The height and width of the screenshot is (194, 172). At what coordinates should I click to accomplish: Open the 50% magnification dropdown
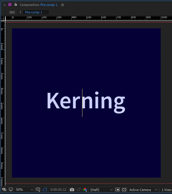click(x=24, y=190)
